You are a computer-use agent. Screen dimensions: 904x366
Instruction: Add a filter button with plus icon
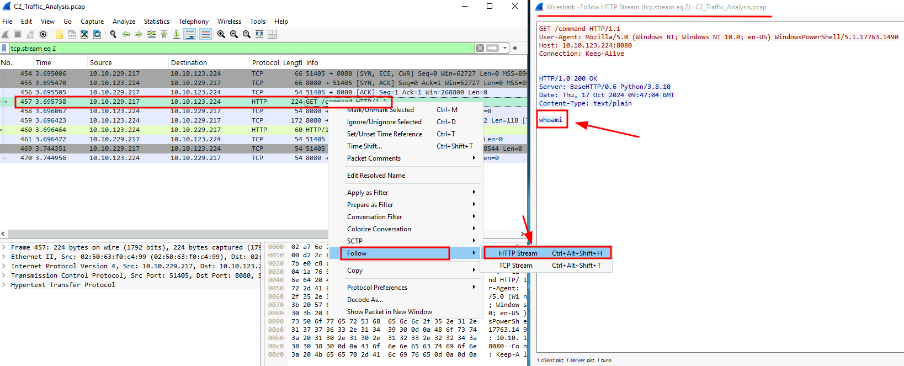tap(515, 48)
